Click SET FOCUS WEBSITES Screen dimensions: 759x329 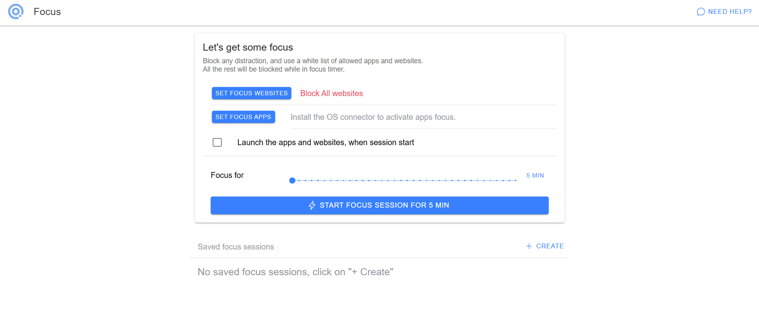(251, 93)
